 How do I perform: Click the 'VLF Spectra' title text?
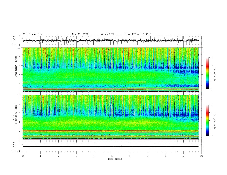32,34
